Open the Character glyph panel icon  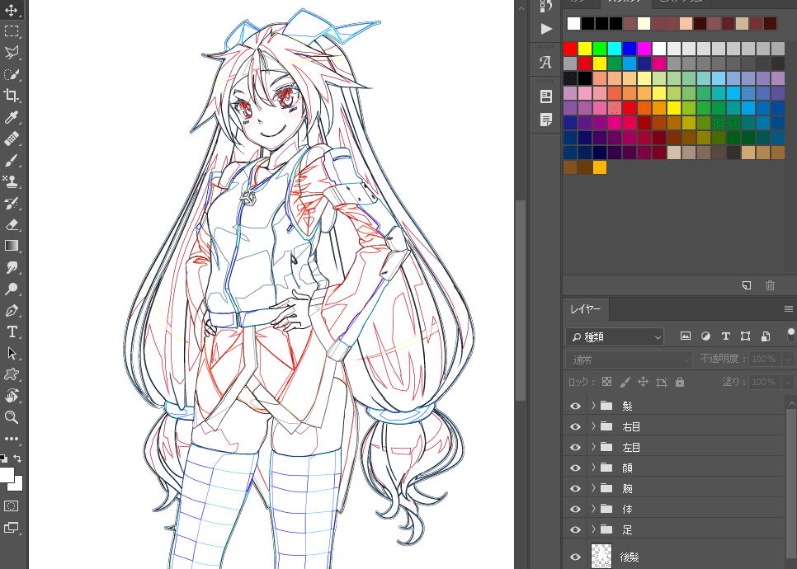[546, 63]
